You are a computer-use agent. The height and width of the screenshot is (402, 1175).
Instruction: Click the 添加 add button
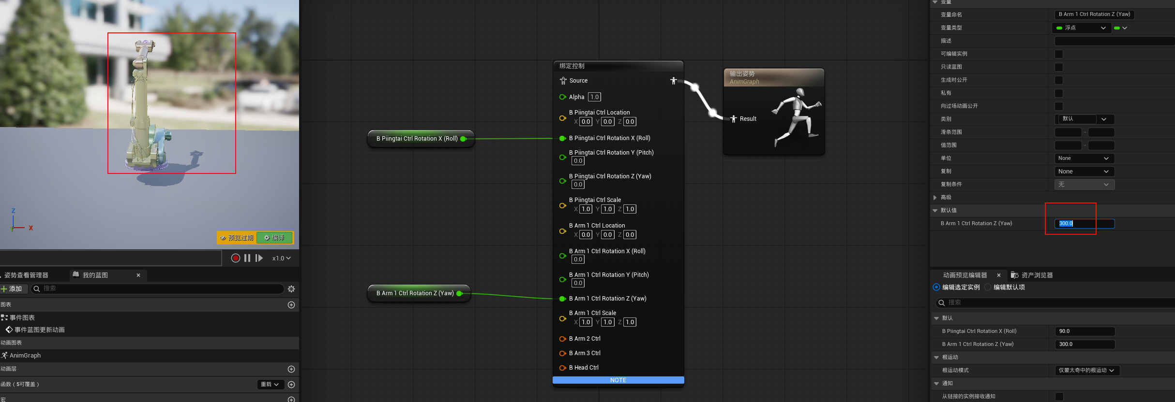click(12, 288)
